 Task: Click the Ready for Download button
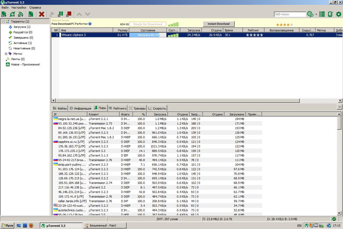coord(148,24)
